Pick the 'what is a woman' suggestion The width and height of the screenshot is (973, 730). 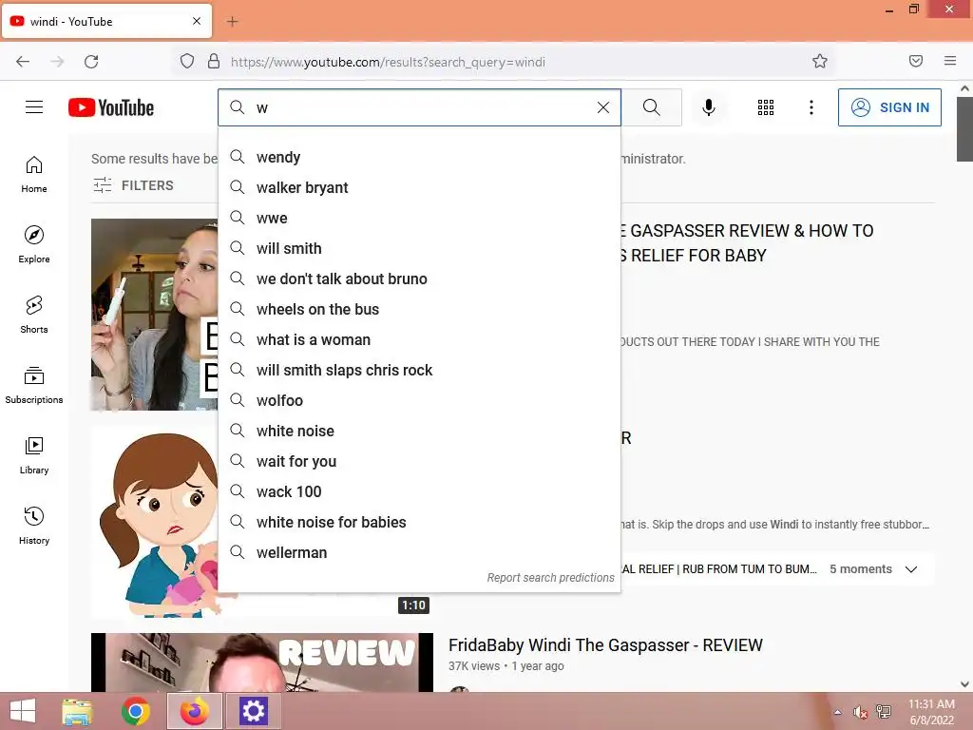click(x=419, y=339)
